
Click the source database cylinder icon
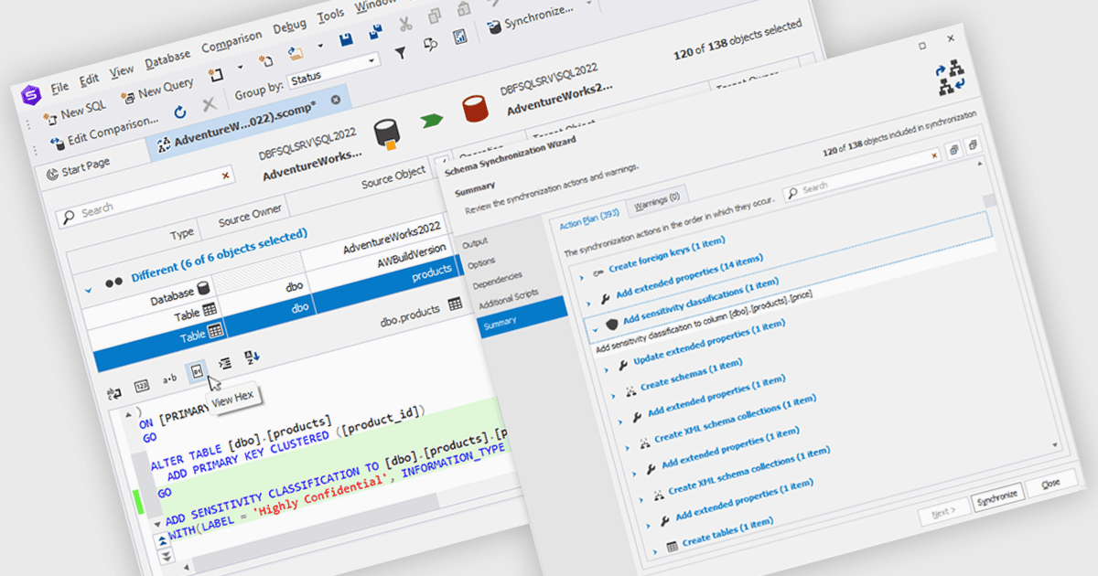pyautogui.click(x=385, y=134)
